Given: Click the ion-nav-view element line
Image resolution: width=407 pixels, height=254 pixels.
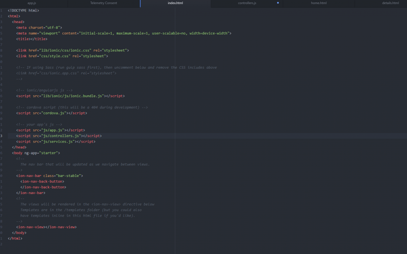Looking at the screenshot, I should [x=47, y=227].
